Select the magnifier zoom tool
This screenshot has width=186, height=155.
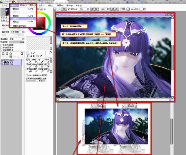click(x=31, y=56)
